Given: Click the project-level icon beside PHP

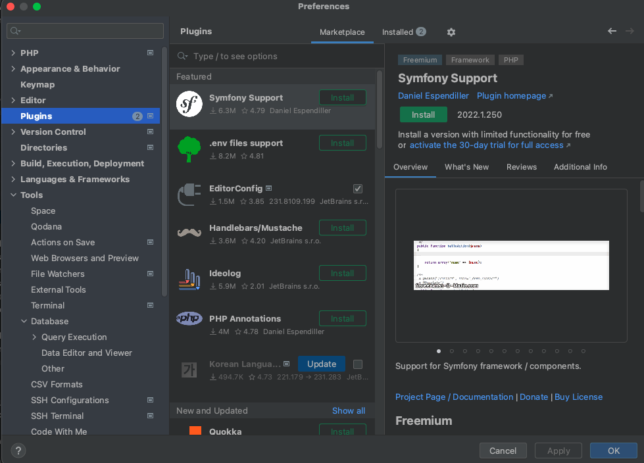Looking at the screenshot, I should point(151,53).
